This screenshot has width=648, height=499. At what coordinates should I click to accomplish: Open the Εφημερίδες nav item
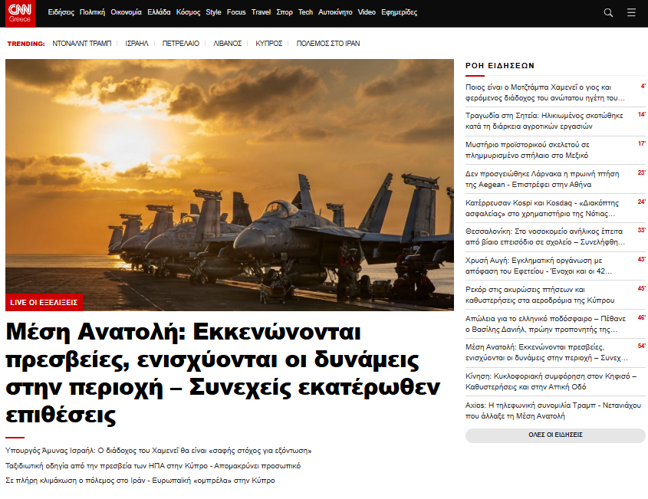pyautogui.click(x=400, y=13)
